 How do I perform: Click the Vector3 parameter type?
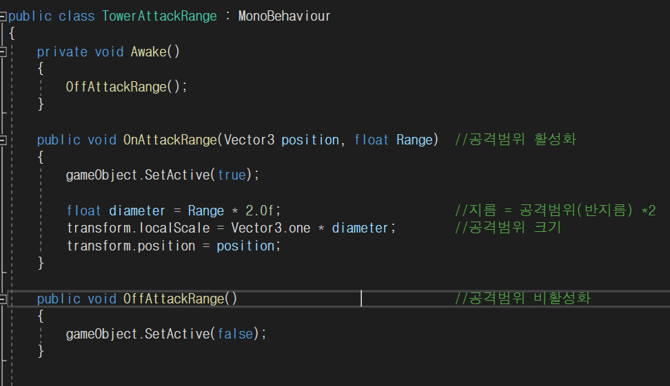coord(250,140)
